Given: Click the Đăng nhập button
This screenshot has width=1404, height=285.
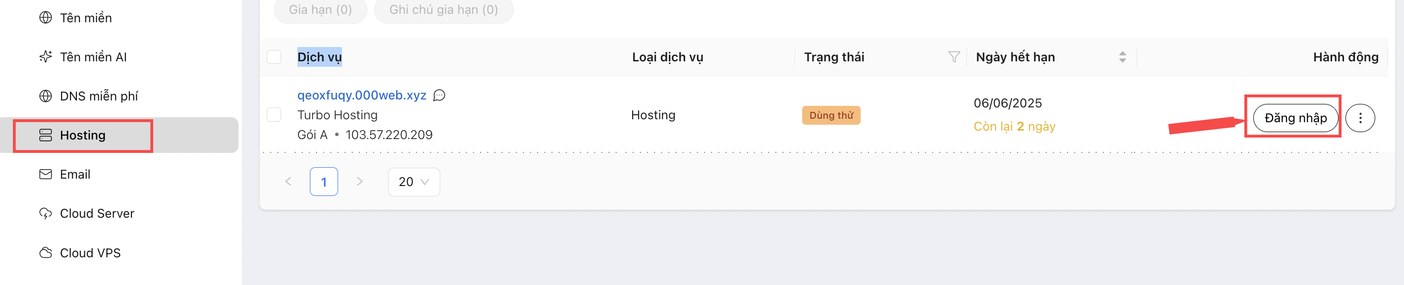Looking at the screenshot, I should pos(1295,118).
